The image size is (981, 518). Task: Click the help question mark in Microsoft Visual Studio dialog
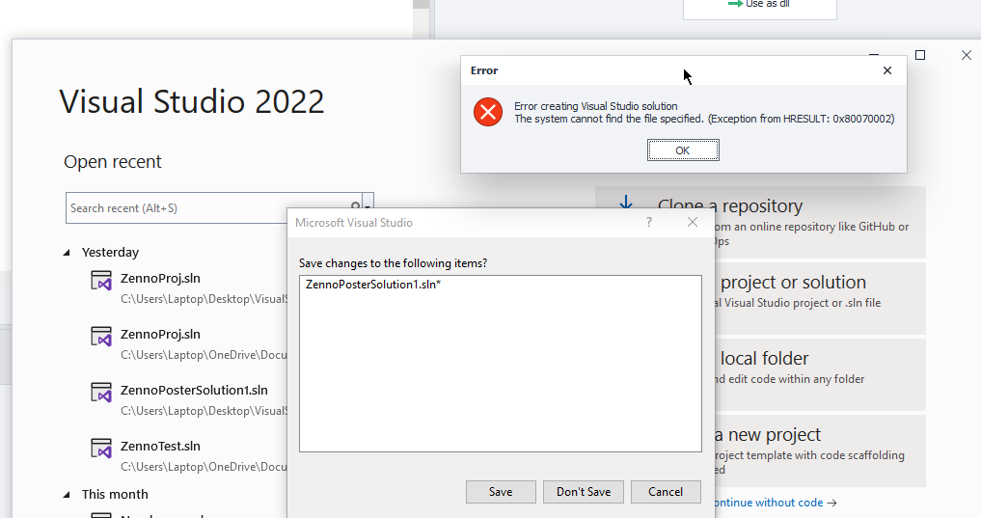coord(649,222)
